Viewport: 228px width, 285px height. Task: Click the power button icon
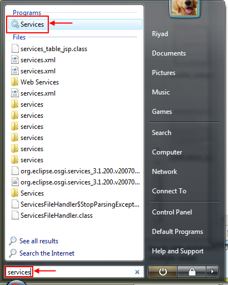[x=163, y=272]
